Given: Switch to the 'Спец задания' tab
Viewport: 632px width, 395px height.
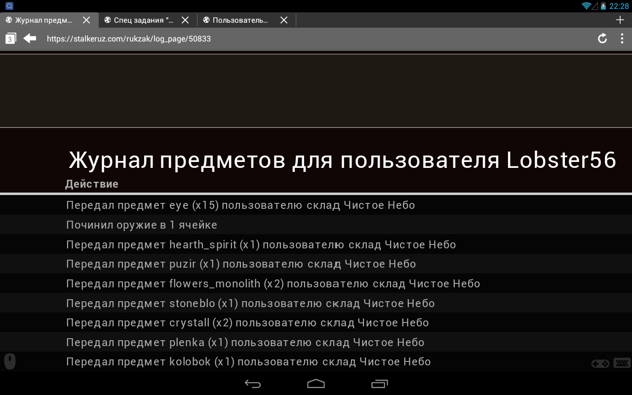Looking at the screenshot, I should tap(143, 20).
